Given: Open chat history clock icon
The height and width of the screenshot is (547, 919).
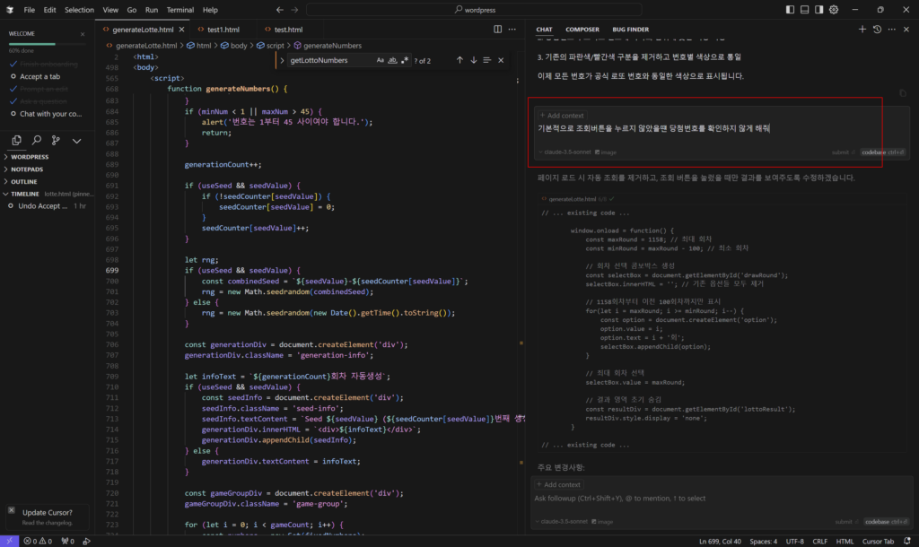Looking at the screenshot, I should point(877,30).
